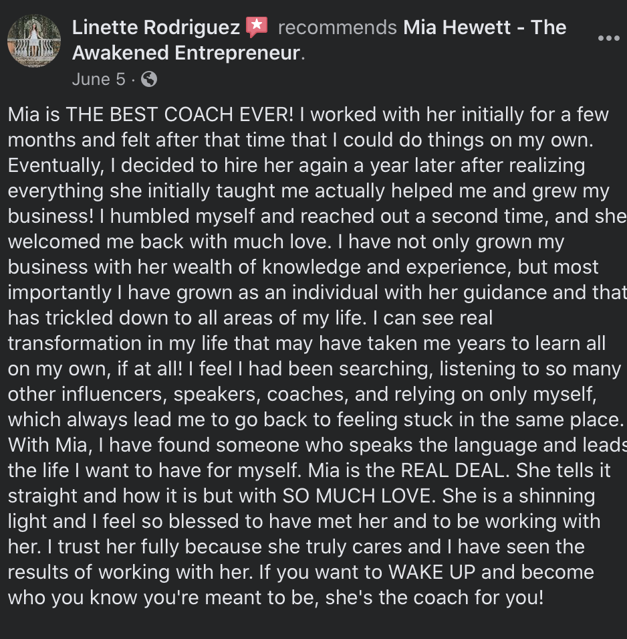Click the SO MUCH LOVE phrase

coord(359,496)
